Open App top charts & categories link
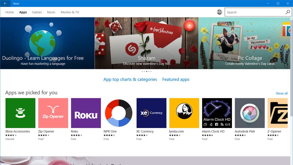Image resolution: width=293 pixels, height=165 pixels. pos(130,79)
